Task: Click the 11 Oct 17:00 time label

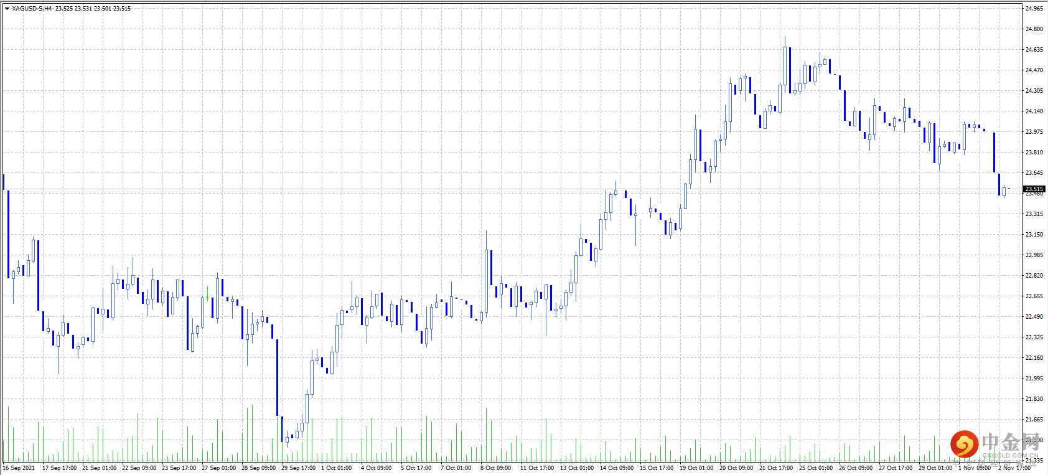Action: click(x=537, y=468)
